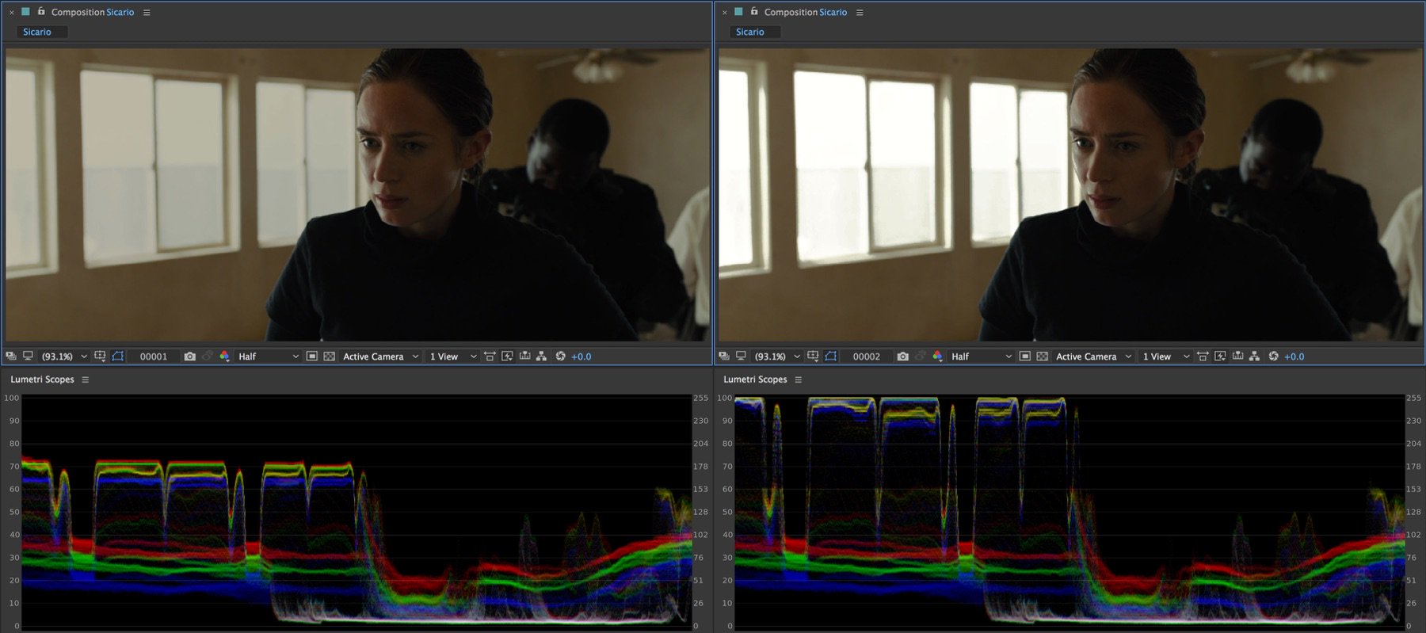The height and width of the screenshot is (633, 1426).
Task: Click the Fast Previews icon in the left viewer
Action: (x=507, y=357)
